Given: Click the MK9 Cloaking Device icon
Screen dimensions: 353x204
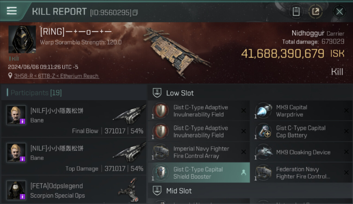Looking at the screenshot, I should tap(264, 152).
